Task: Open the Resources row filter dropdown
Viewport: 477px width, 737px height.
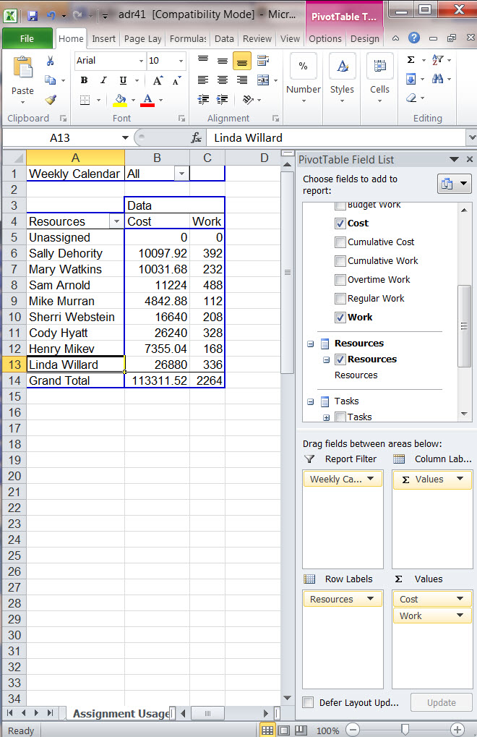Action: [115, 222]
